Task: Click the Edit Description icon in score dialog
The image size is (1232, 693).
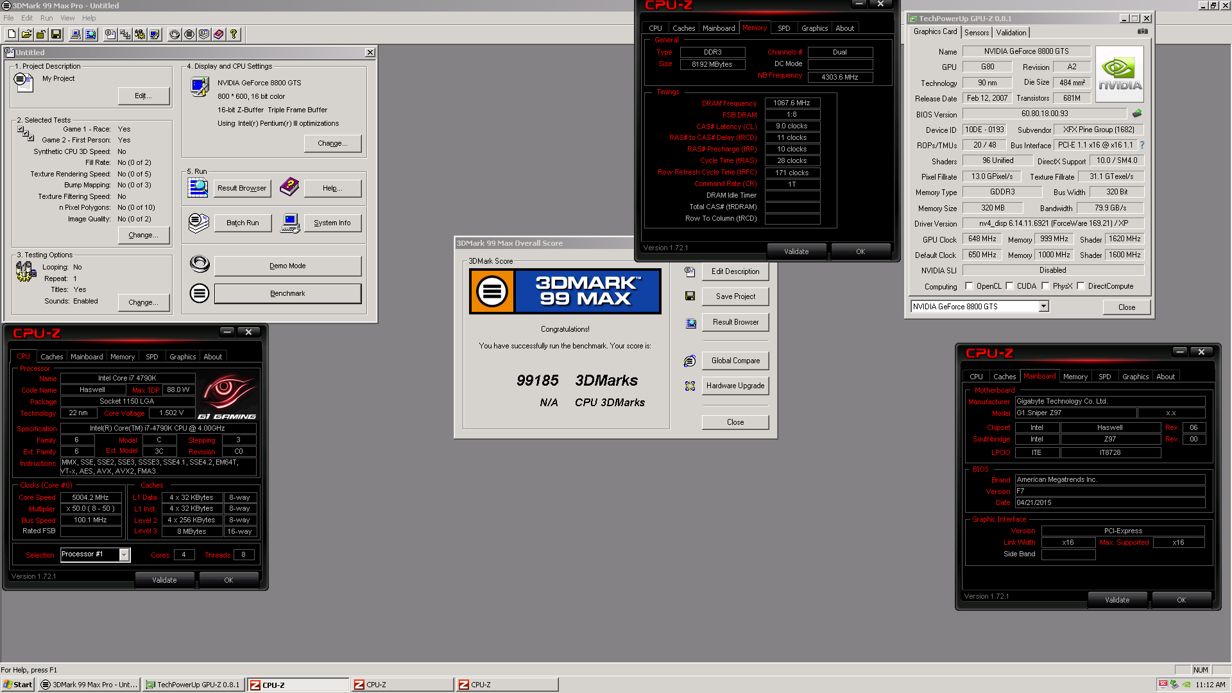Action: (690, 272)
